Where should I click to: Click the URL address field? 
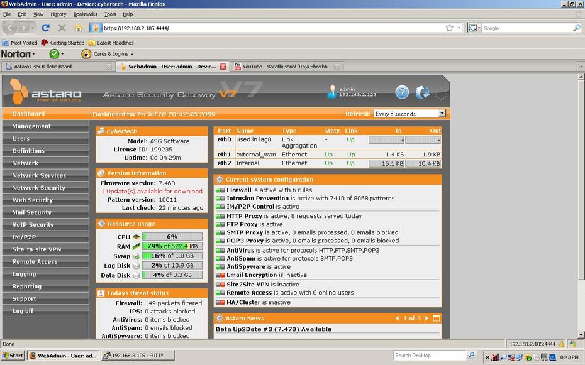coord(273,28)
